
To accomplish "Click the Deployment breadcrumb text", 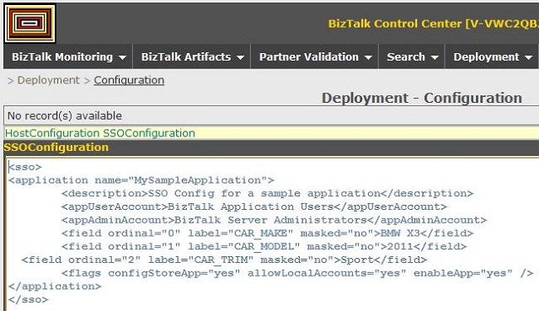I will pyautogui.click(x=49, y=80).
